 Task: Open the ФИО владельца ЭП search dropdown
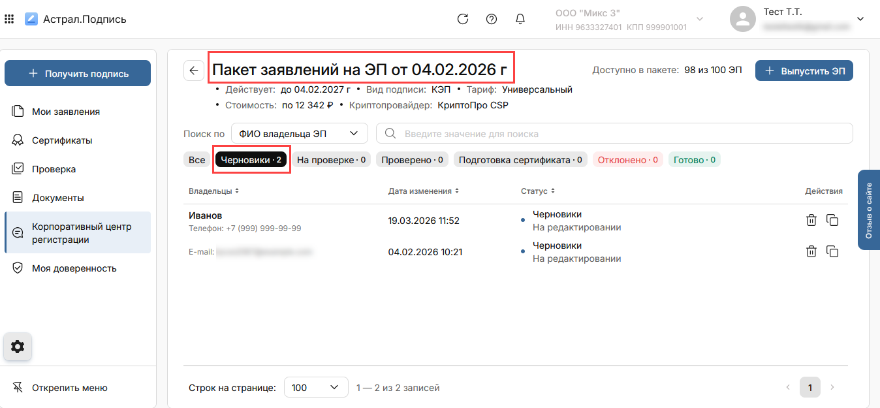tap(300, 133)
